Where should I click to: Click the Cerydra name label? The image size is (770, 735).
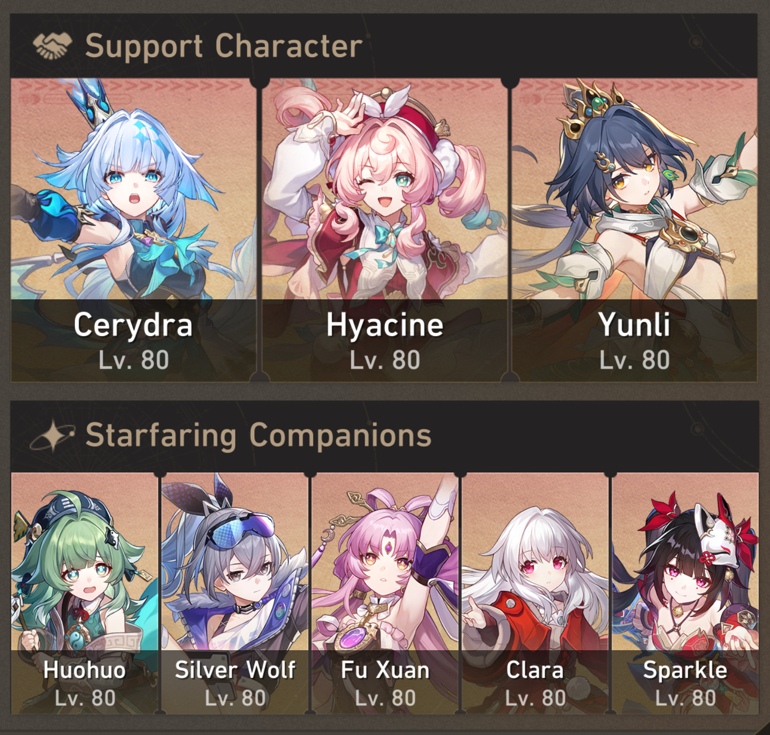coord(133,325)
